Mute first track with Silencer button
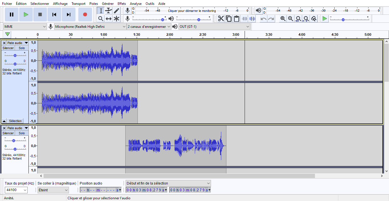This screenshot has width=389, height=201. tap(8, 48)
